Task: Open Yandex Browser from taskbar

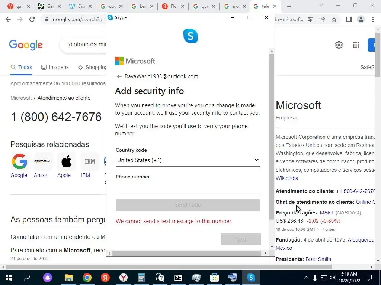Action: pos(124,278)
